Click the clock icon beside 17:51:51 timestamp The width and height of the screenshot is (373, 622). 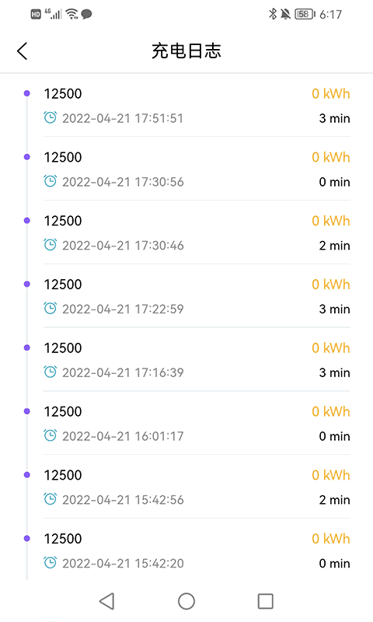[50, 117]
